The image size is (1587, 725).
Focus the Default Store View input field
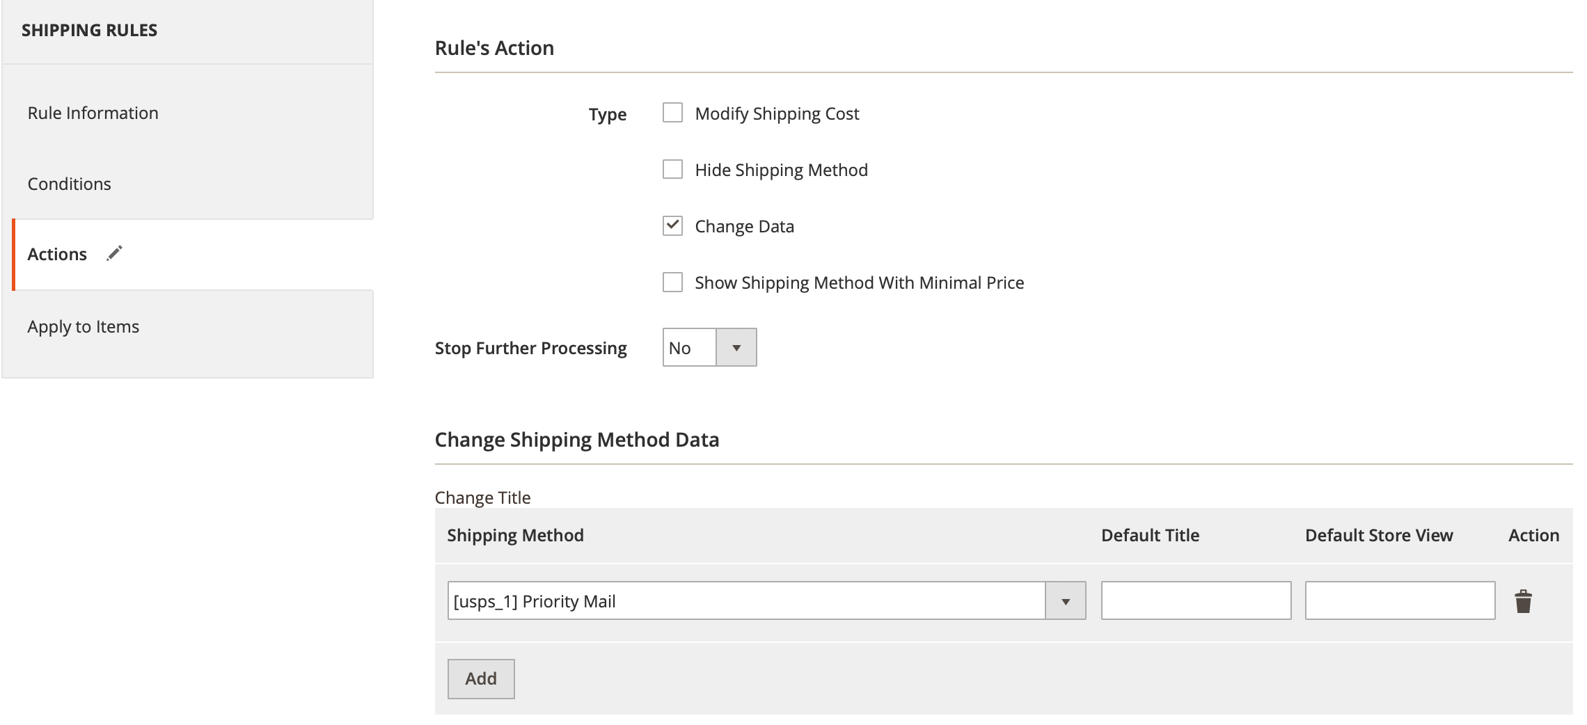point(1400,600)
